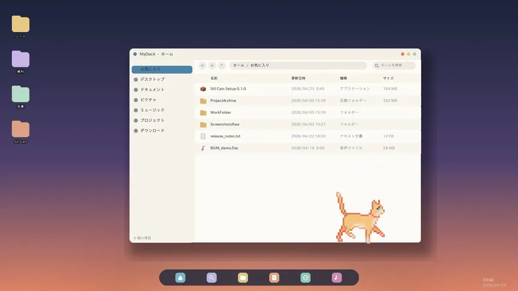Go up one folder level
518x291 pixels.
coord(222,66)
